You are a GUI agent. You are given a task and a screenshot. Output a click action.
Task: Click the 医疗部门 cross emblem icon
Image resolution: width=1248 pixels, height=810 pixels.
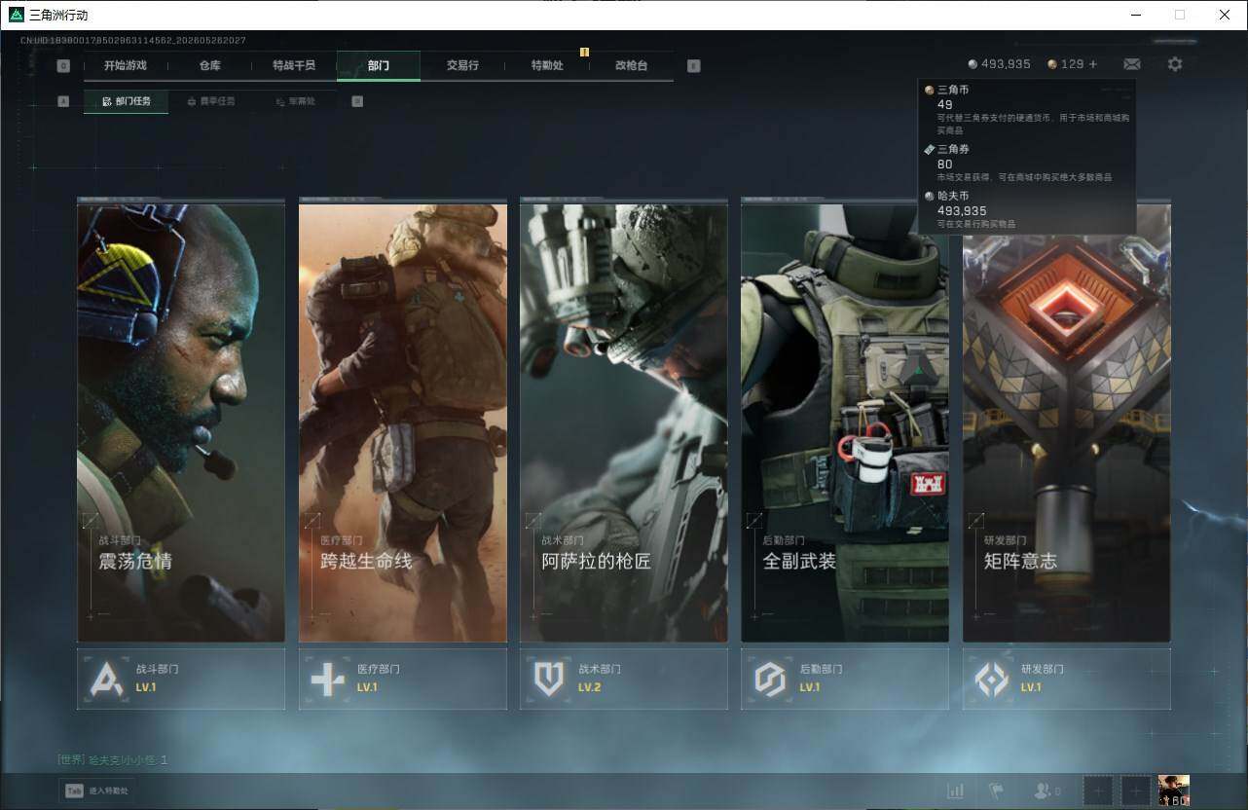[328, 679]
